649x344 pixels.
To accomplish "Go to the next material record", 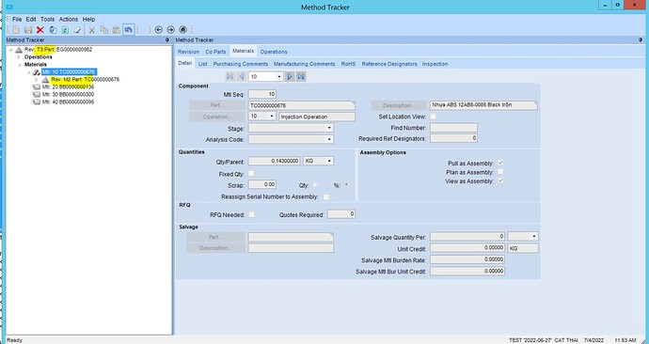I will tap(290, 76).
